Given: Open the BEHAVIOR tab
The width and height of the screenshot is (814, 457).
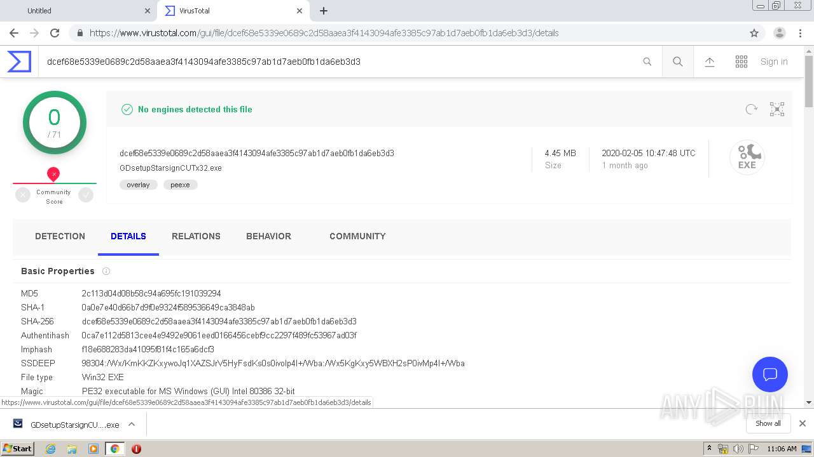Looking at the screenshot, I should click(x=268, y=236).
